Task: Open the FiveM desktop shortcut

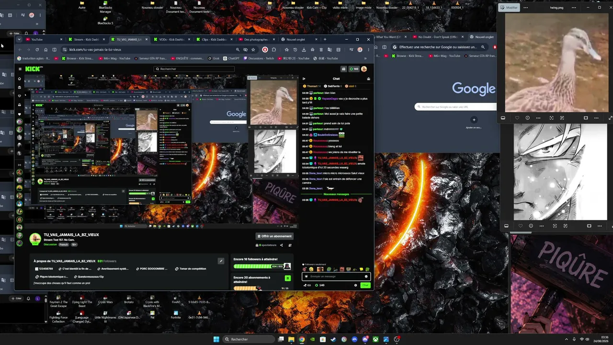Action: click(x=176, y=300)
